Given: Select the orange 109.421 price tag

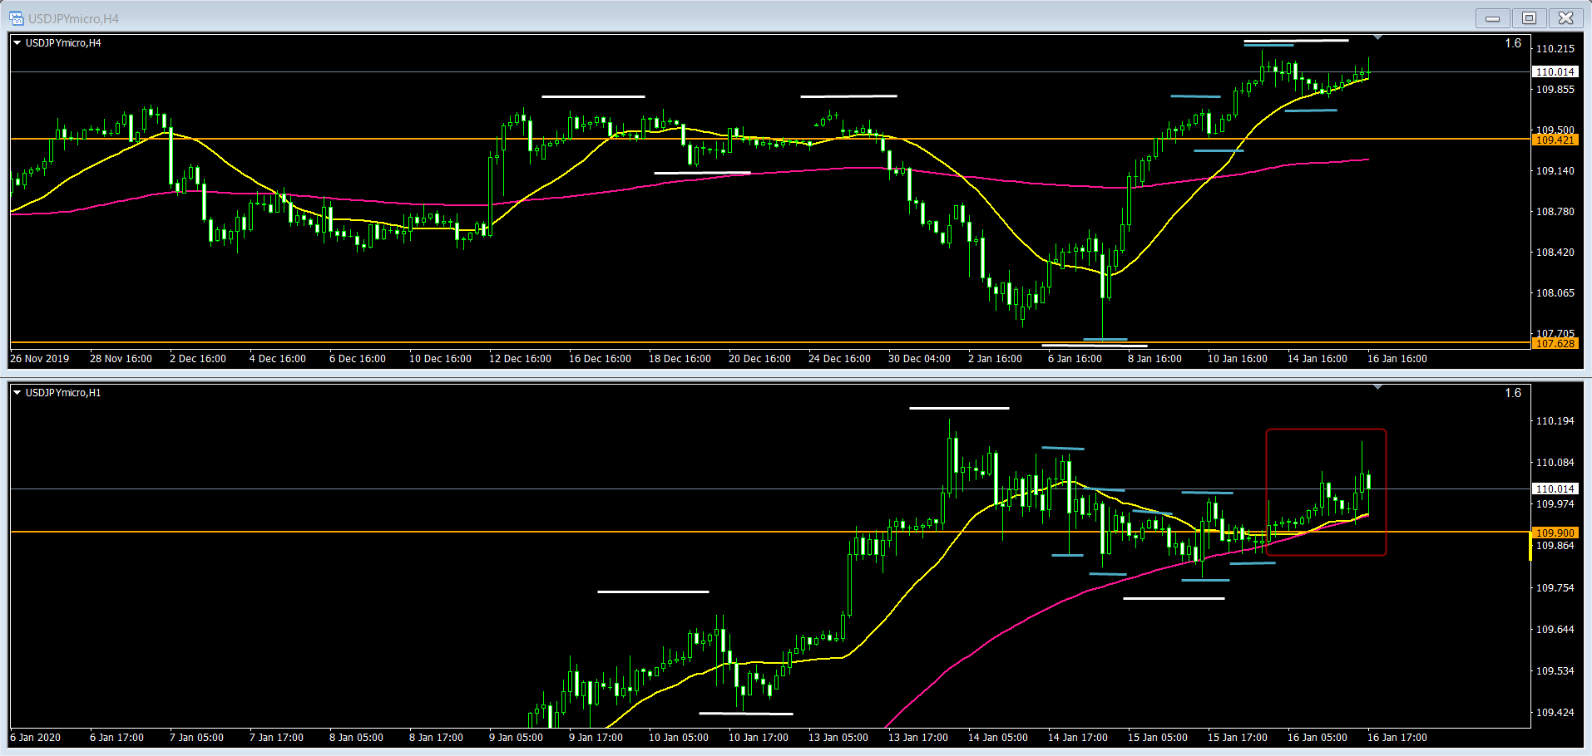Looking at the screenshot, I should click(x=1555, y=140).
